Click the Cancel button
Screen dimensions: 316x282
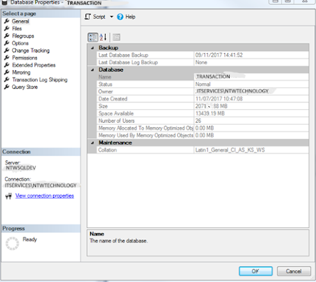click(x=294, y=271)
